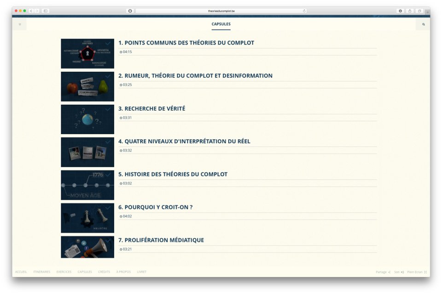Click Safari's back arrow button
This screenshot has height=294, width=442.
tap(31, 11)
